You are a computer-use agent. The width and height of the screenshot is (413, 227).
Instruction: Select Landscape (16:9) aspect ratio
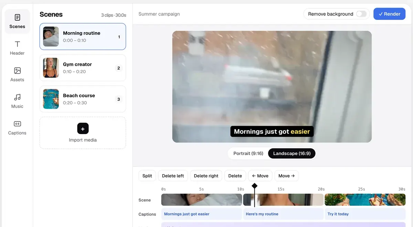point(292,153)
